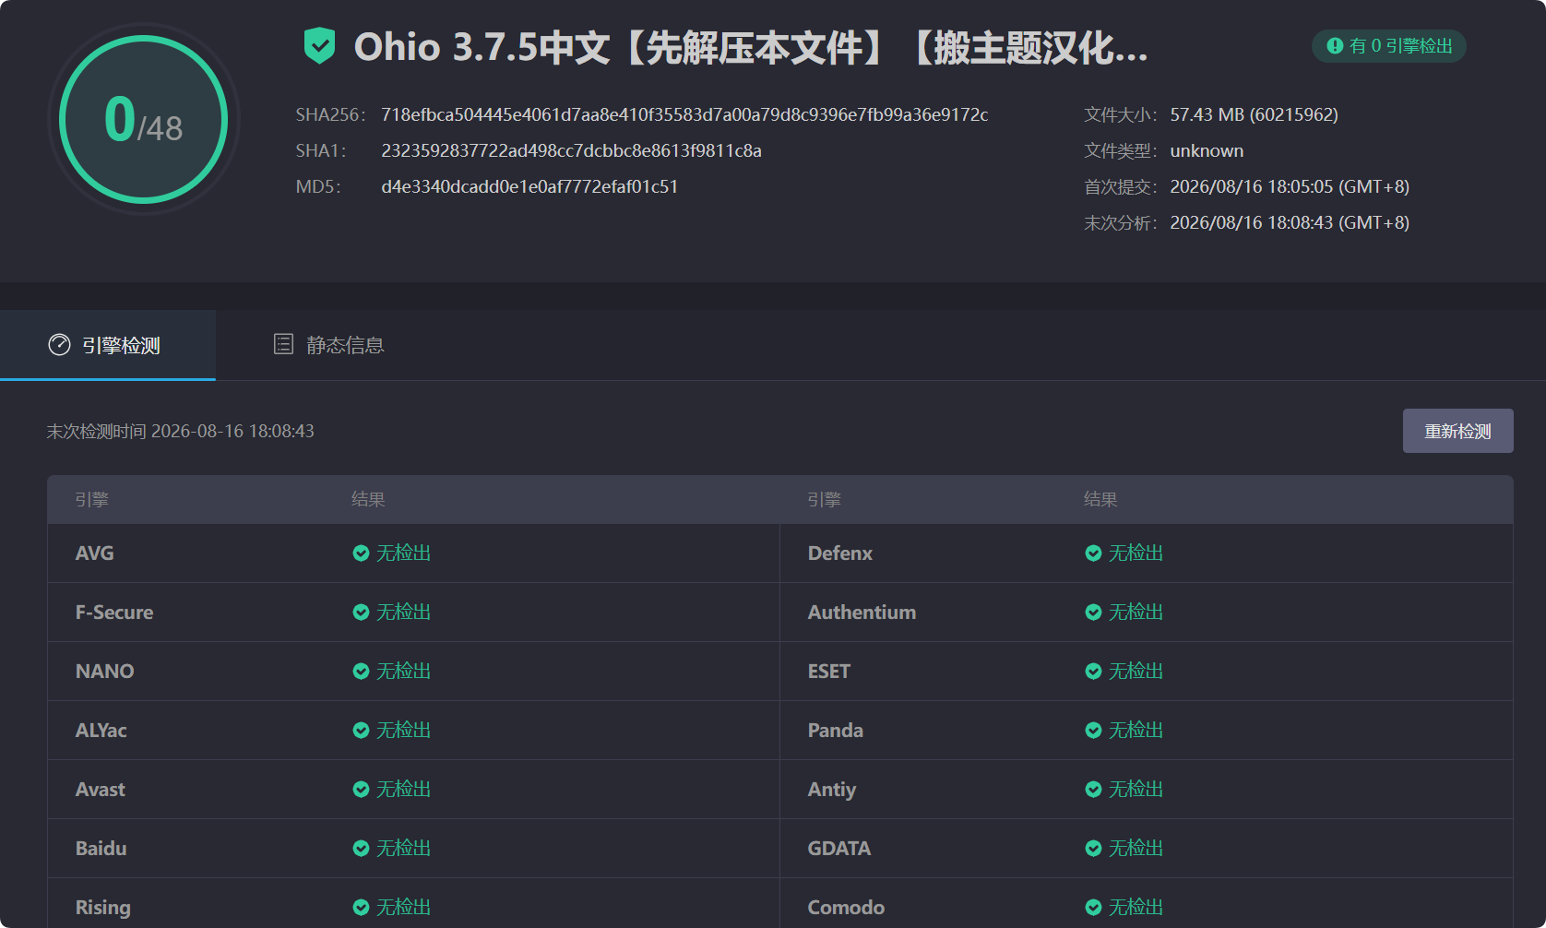The image size is (1546, 928).
Task: Click the ALYac engine name
Action: point(101,730)
